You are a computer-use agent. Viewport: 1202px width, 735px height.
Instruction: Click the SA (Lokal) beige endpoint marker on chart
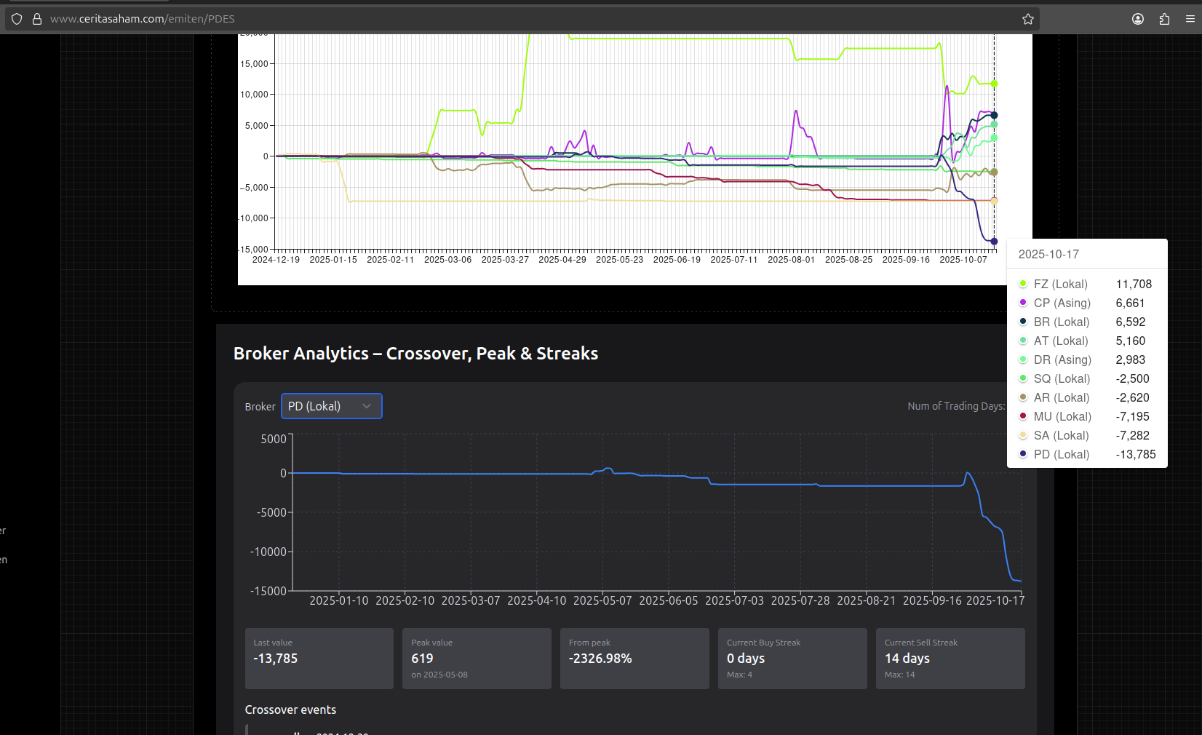click(x=994, y=201)
